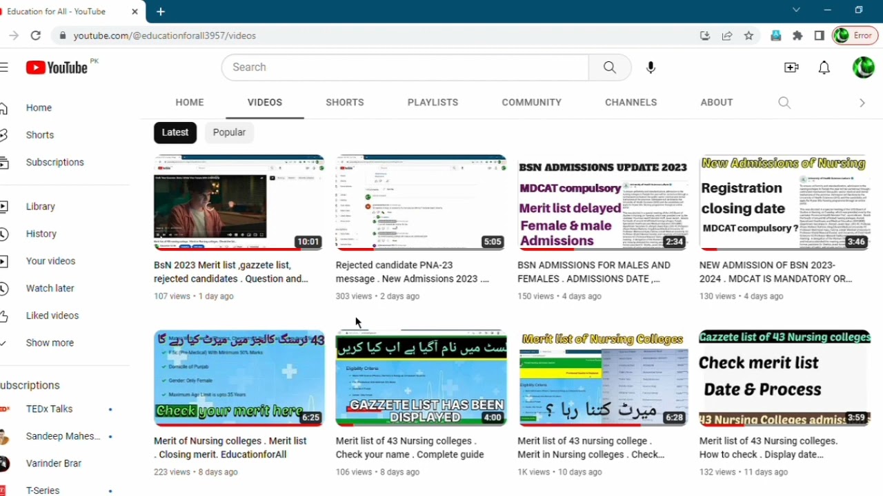Click the tab bar next arrow
The width and height of the screenshot is (883, 496).
pos(862,103)
